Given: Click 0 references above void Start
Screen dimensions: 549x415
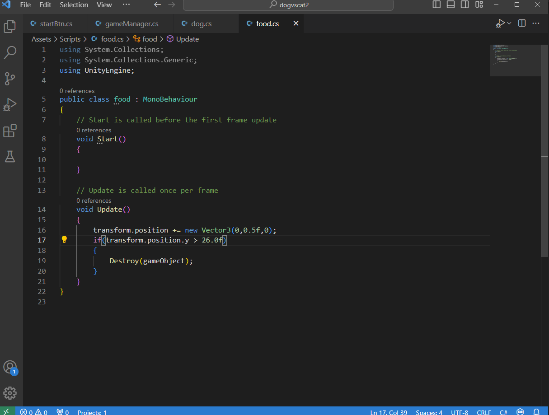Looking at the screenshot, I should 94,130.
